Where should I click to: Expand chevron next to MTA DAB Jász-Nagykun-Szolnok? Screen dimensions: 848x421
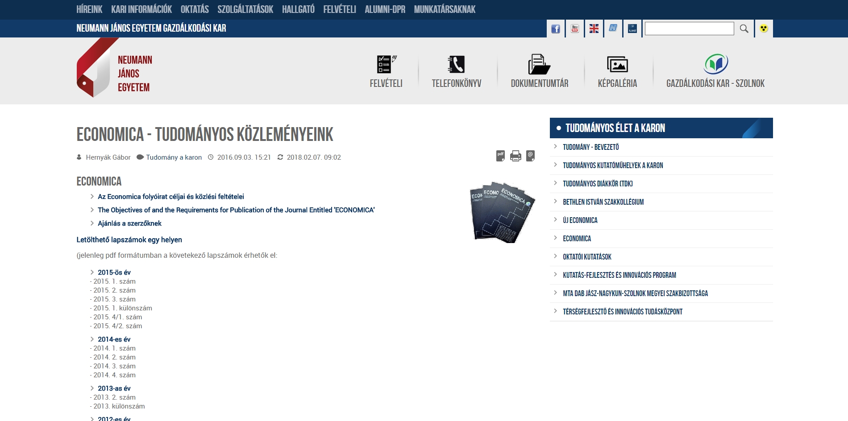coord(555,293)
